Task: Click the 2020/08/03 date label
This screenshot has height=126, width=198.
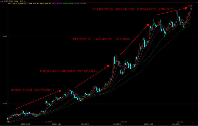Action: tap(117, 124)
